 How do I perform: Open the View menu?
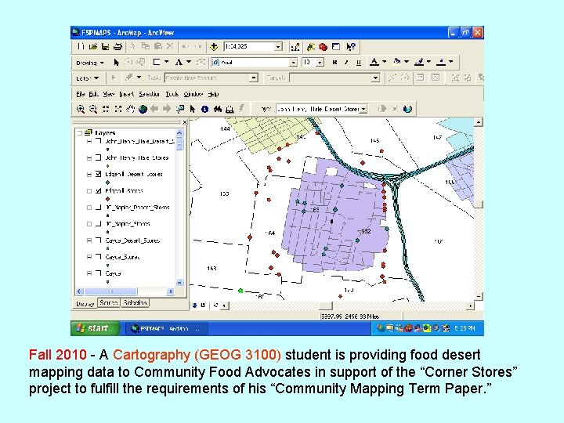108,94
